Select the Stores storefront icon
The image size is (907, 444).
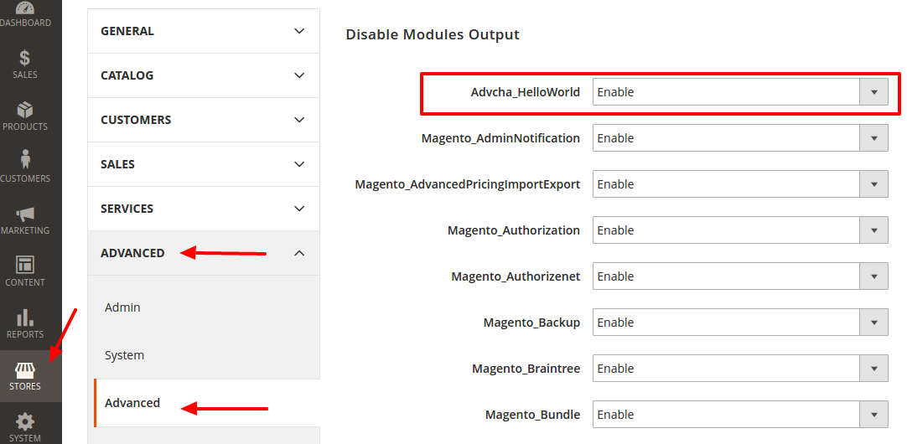point(25,370)
